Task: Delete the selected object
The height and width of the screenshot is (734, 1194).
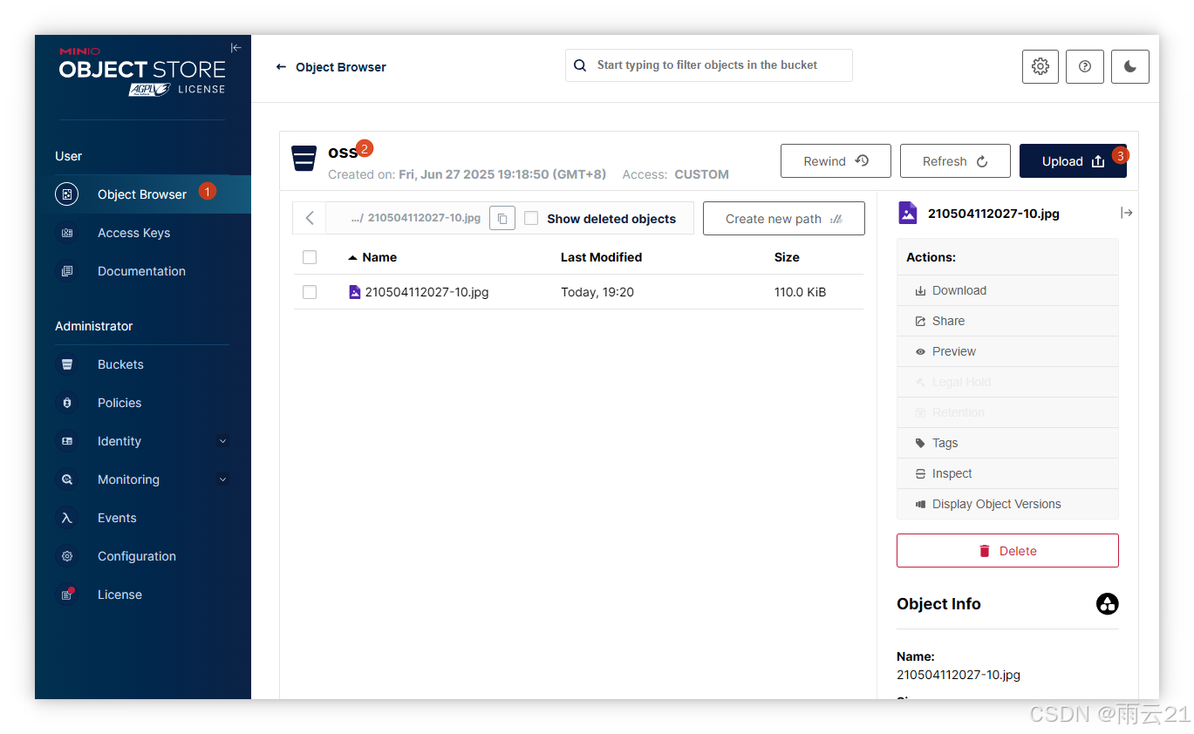Action: point(1007,550)
